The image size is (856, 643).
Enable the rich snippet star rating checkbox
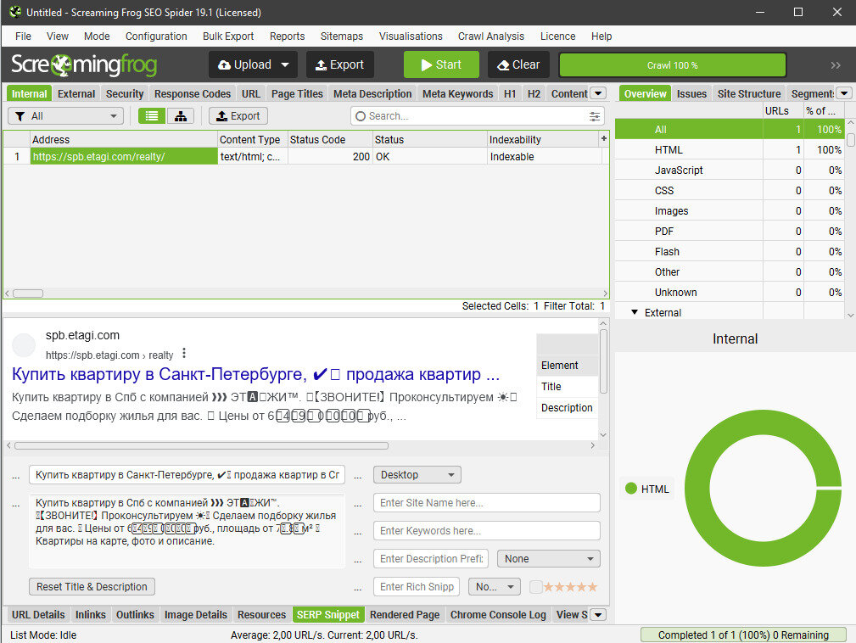click(x=535, y=586)
